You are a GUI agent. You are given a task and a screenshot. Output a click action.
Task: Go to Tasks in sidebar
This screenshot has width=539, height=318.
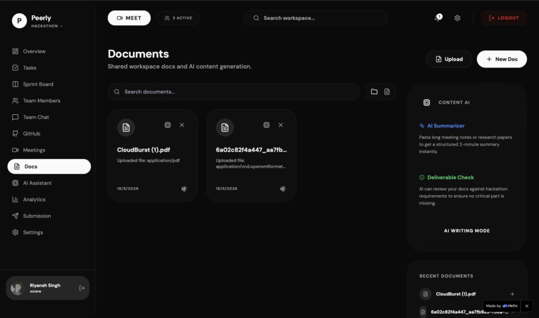(x=49, y=67)
